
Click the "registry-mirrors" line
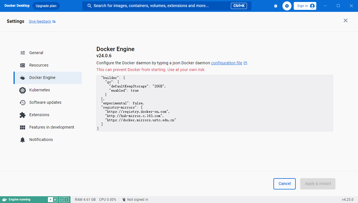point(122,107)
